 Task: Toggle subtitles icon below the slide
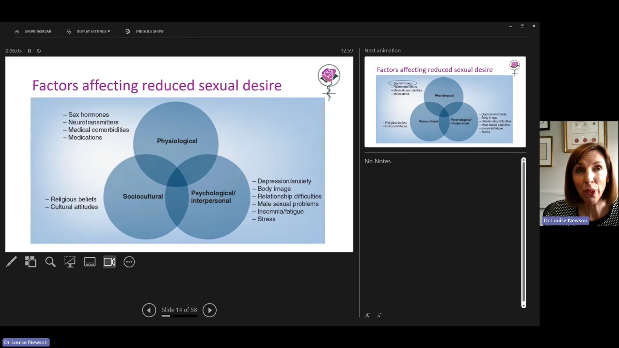click(90, 262)
